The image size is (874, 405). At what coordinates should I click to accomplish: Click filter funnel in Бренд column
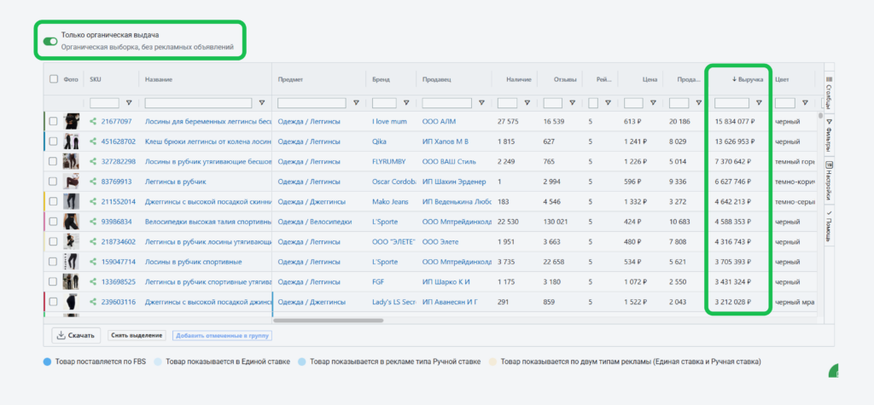tap(406, 102)
